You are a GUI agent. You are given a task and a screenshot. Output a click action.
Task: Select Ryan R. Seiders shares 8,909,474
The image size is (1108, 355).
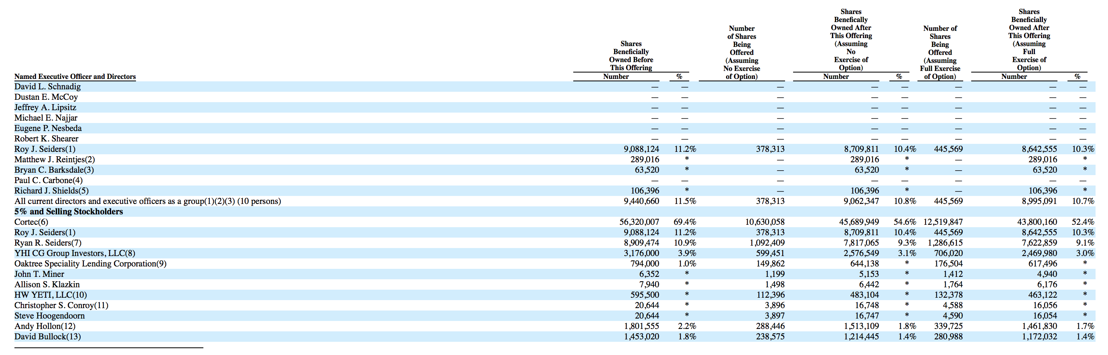pyautogui.click(x=641, y=243)
